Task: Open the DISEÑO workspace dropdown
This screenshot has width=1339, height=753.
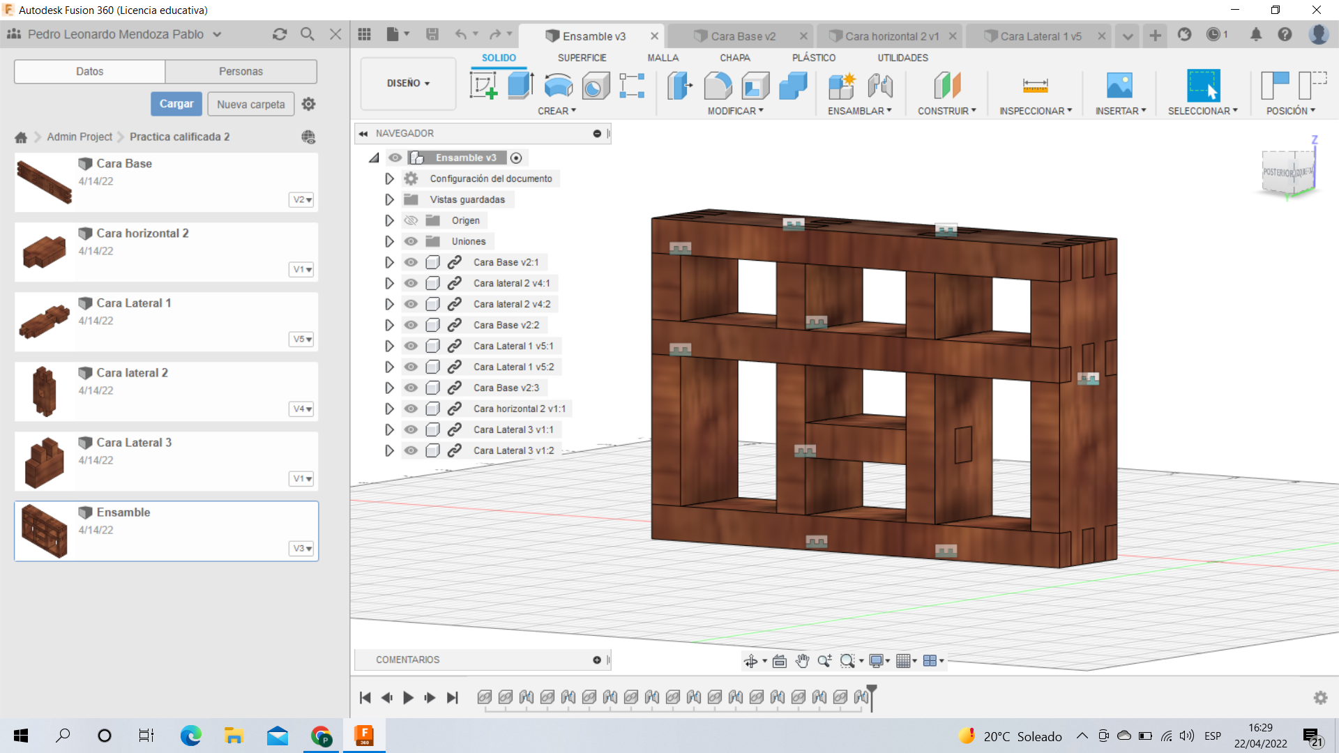Action: [408, 83]
